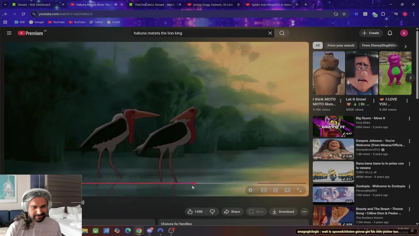Enter fullscreen video mode
Image resolution: width=419 pixels, height=236 pixels.
coord(299,190)
